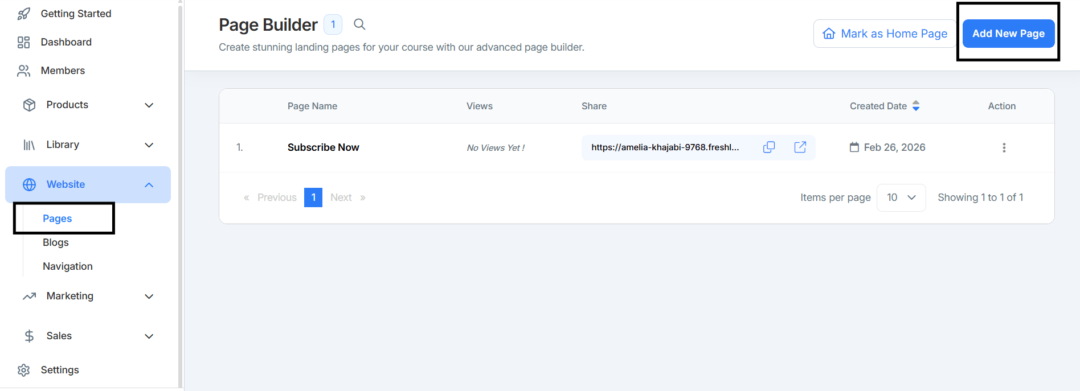Click the Dashboard grid icon
The height and width of the screenshot is (391, 1080).
24,42
